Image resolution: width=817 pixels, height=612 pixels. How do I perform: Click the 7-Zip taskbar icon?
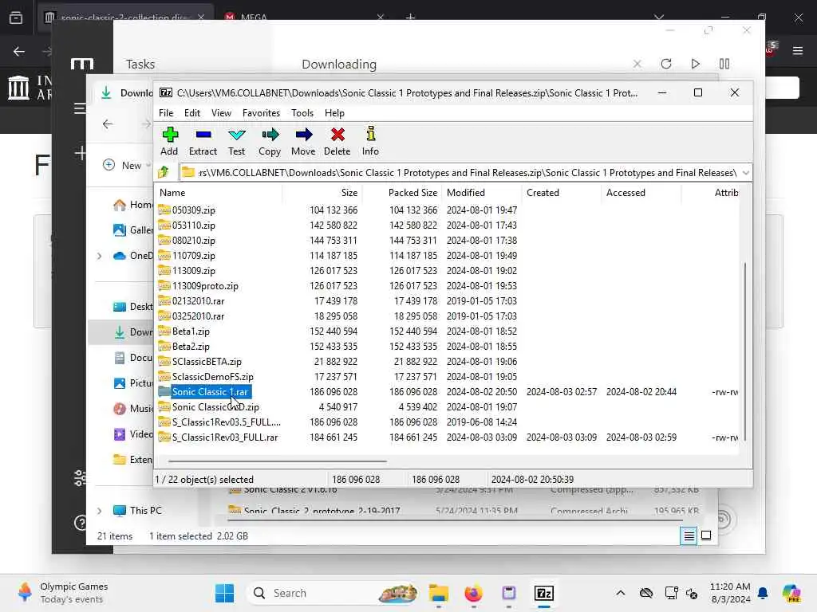pyautogui.click(x=544, y=593)
